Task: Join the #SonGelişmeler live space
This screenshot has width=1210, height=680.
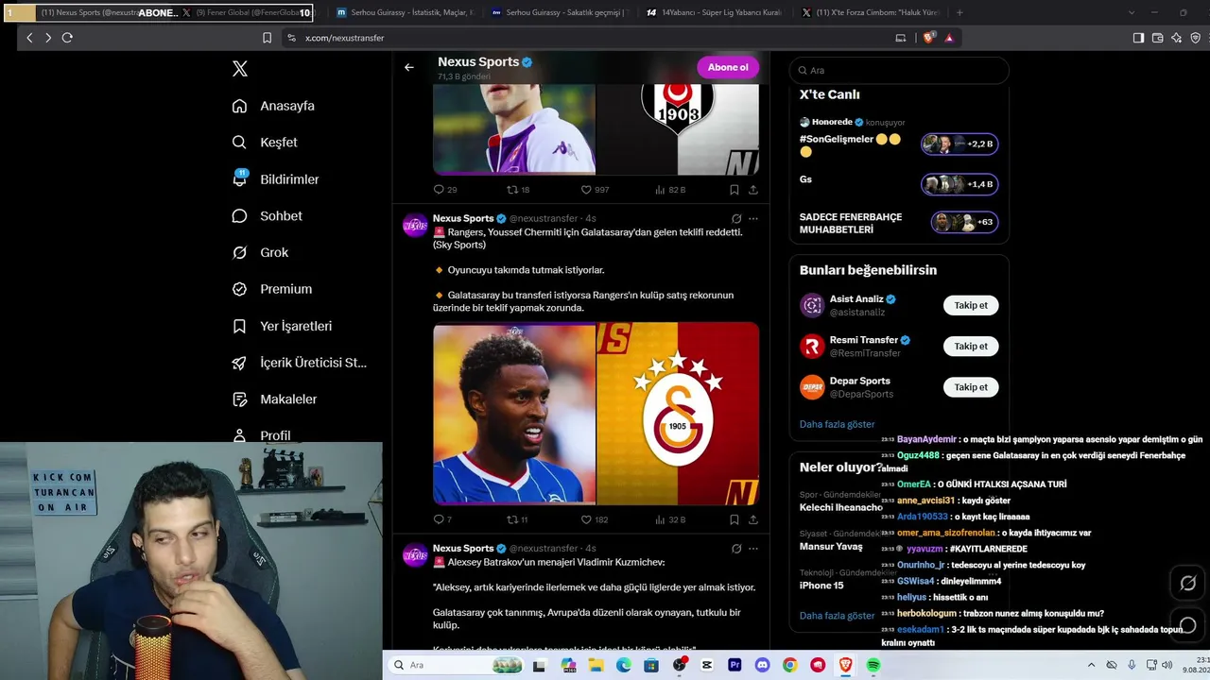Action: [959, 144]
